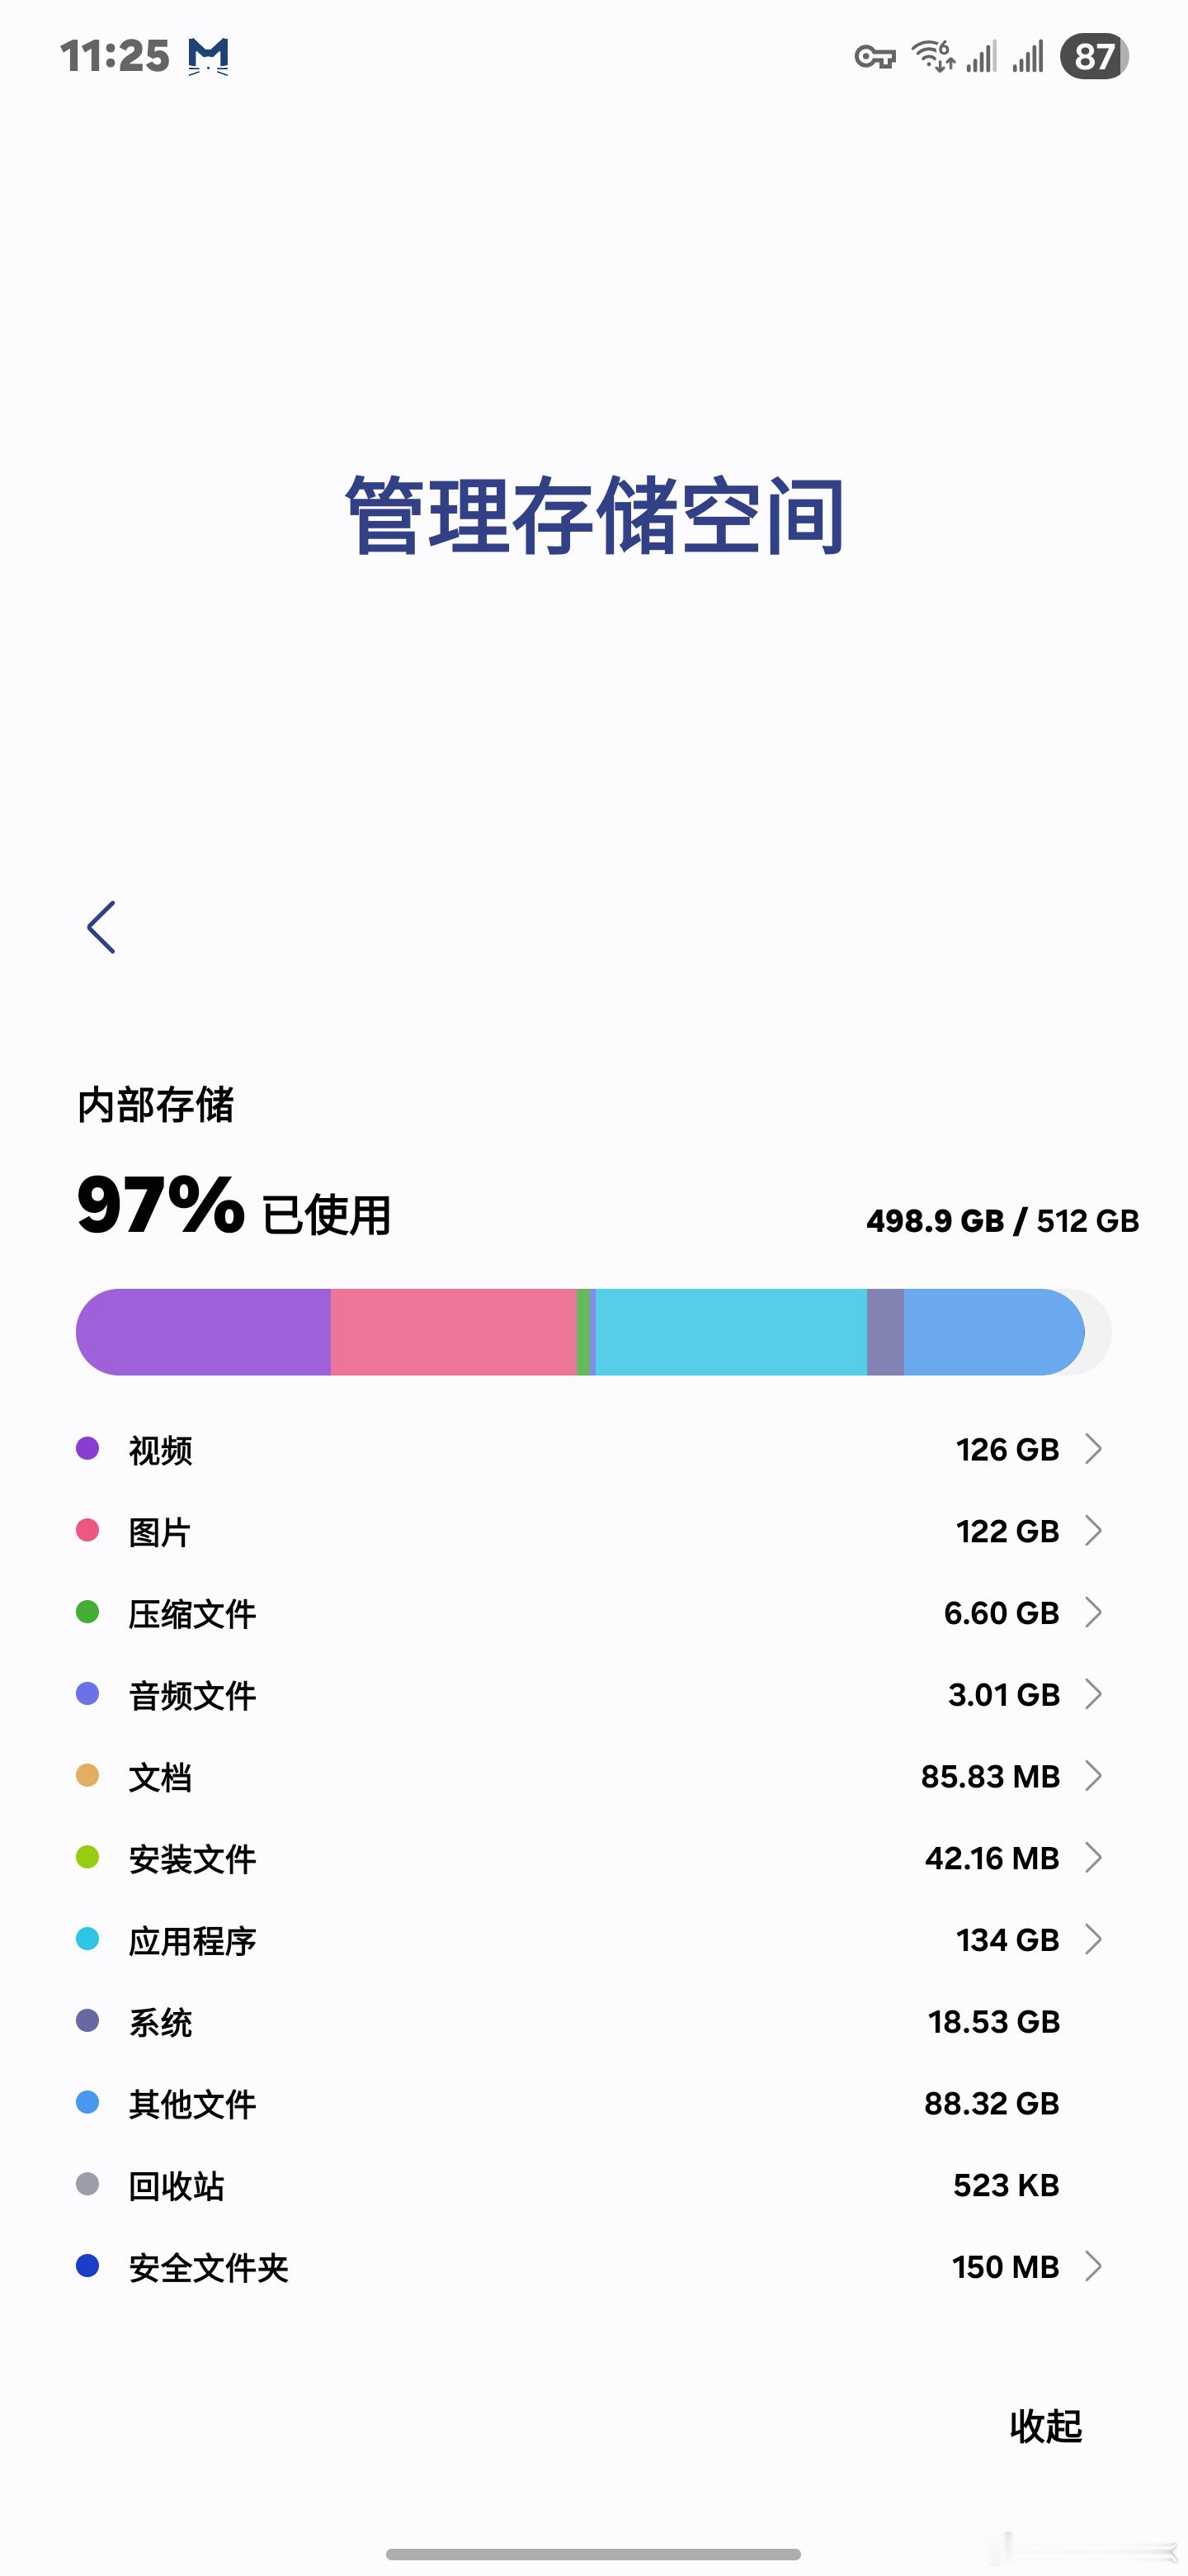The height and width of the screenshot is (2576, 1188).
Task: Open the 安全文件夹 chevron arrow
Action: 1094,2267
